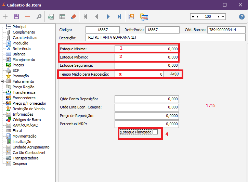Click the Estoque Máximo value field

coord(147,57)
